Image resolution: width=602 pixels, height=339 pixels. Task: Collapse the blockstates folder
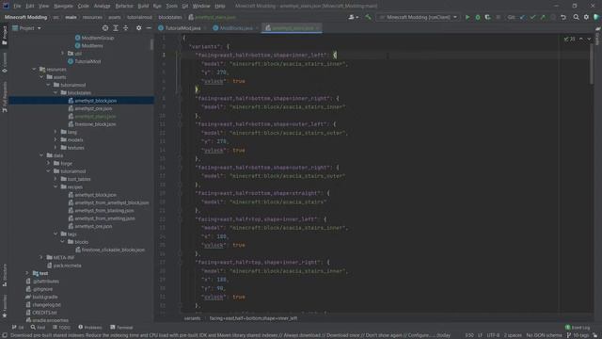(55, 92)
